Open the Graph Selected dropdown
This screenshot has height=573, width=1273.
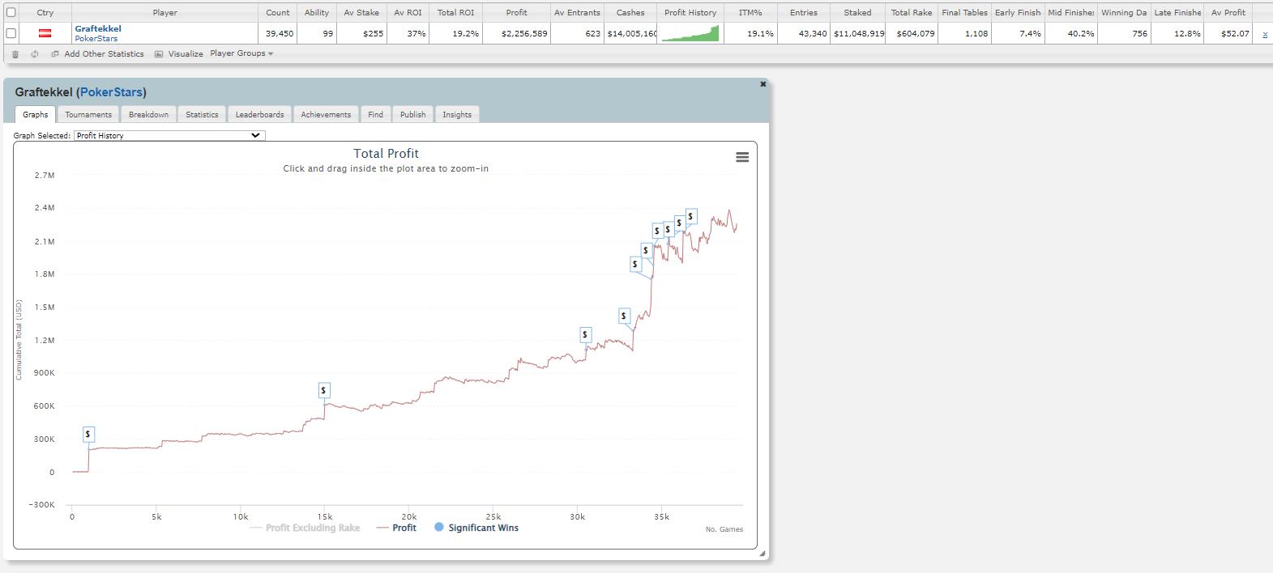pos(169,135)
